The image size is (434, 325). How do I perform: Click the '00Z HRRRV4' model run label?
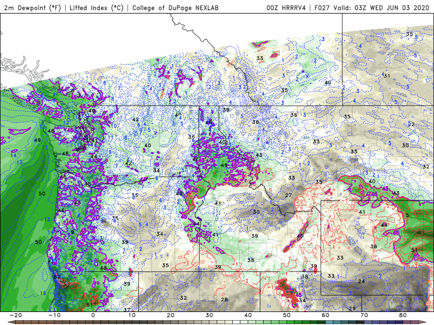[286, 8]
